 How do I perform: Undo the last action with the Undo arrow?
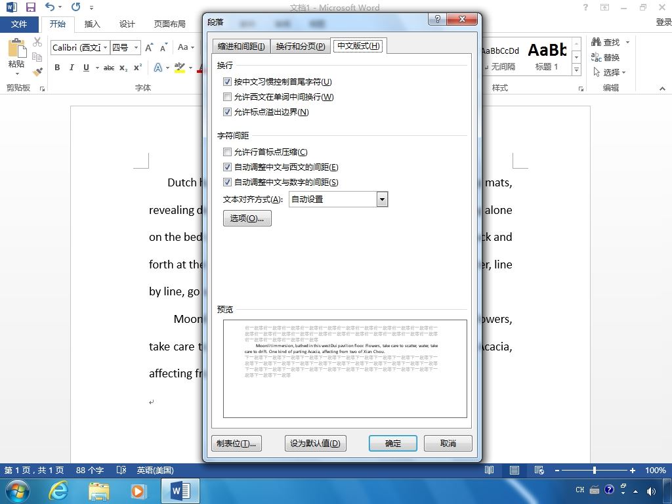coord(50,7)
